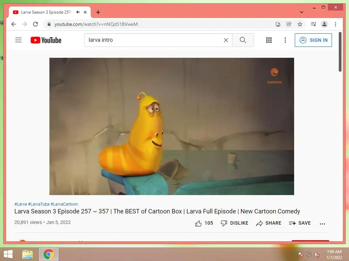Click the address bar URL
The height and width of the screenshot is (261, 349).
click(96, 24)
